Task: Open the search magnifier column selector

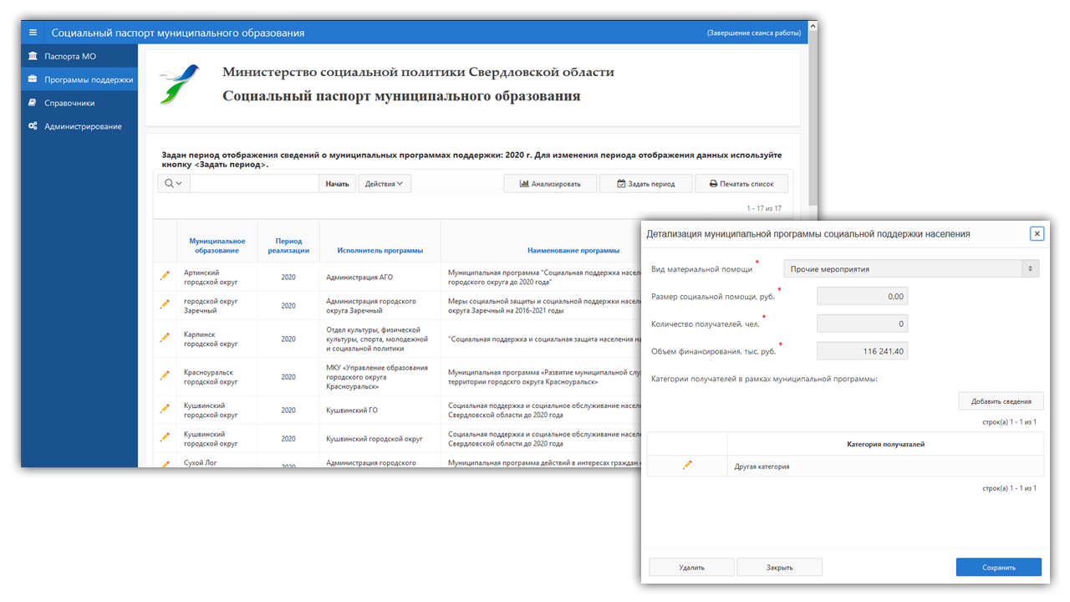Action: tap(173, 183)
